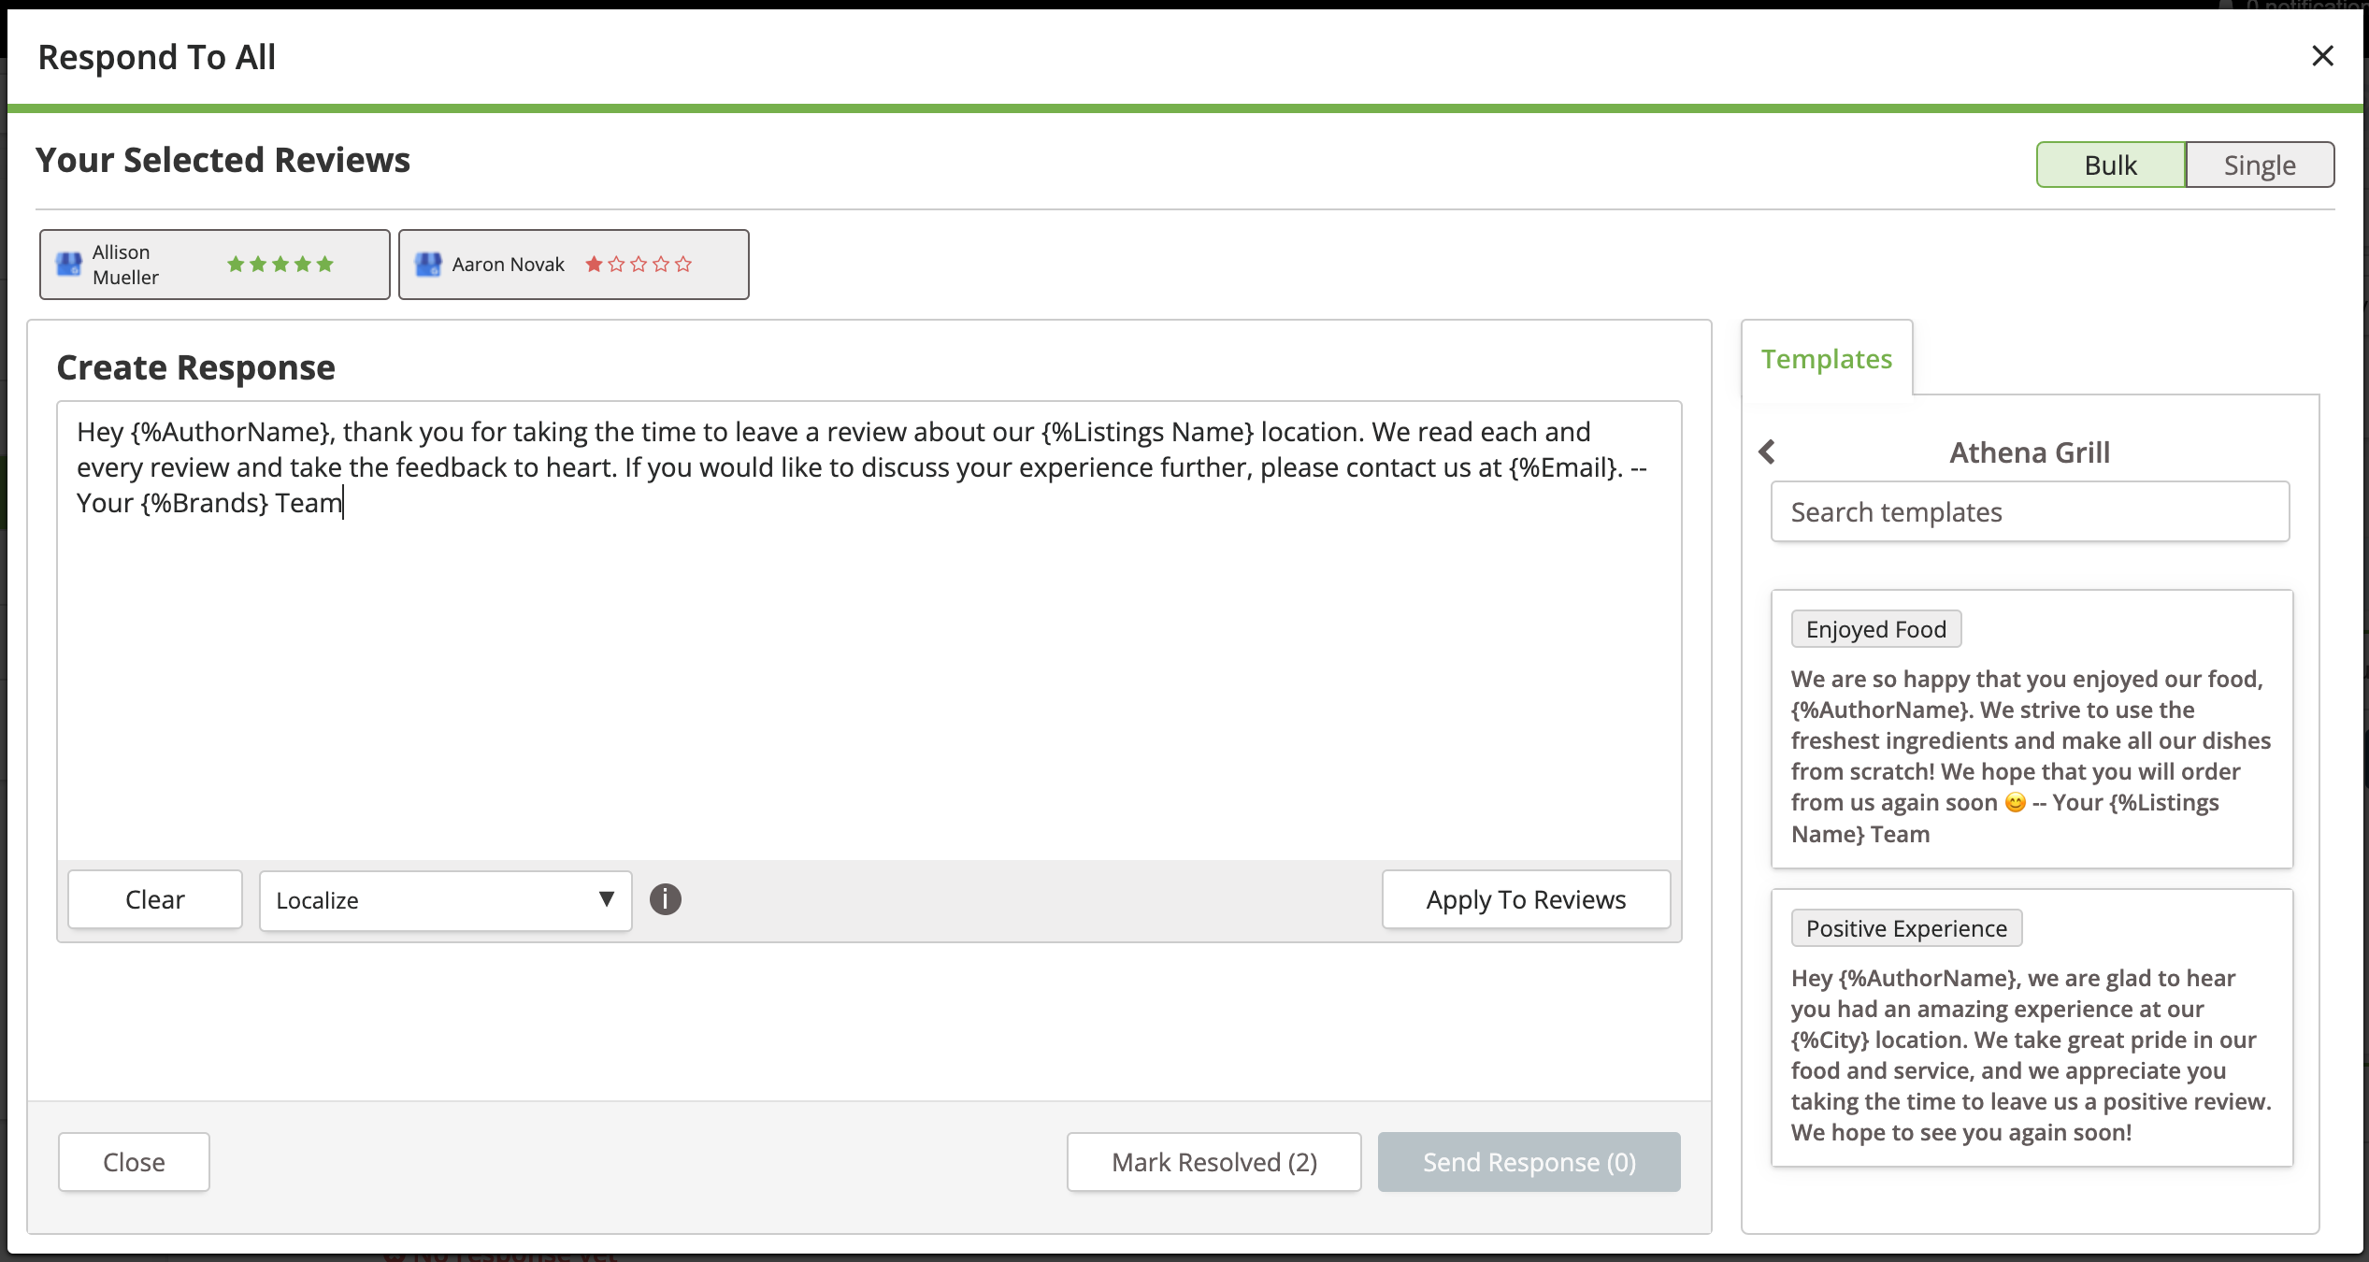
Task: Focus the Search templates field
Action: pyautogui.click(x=2030, y=512)
